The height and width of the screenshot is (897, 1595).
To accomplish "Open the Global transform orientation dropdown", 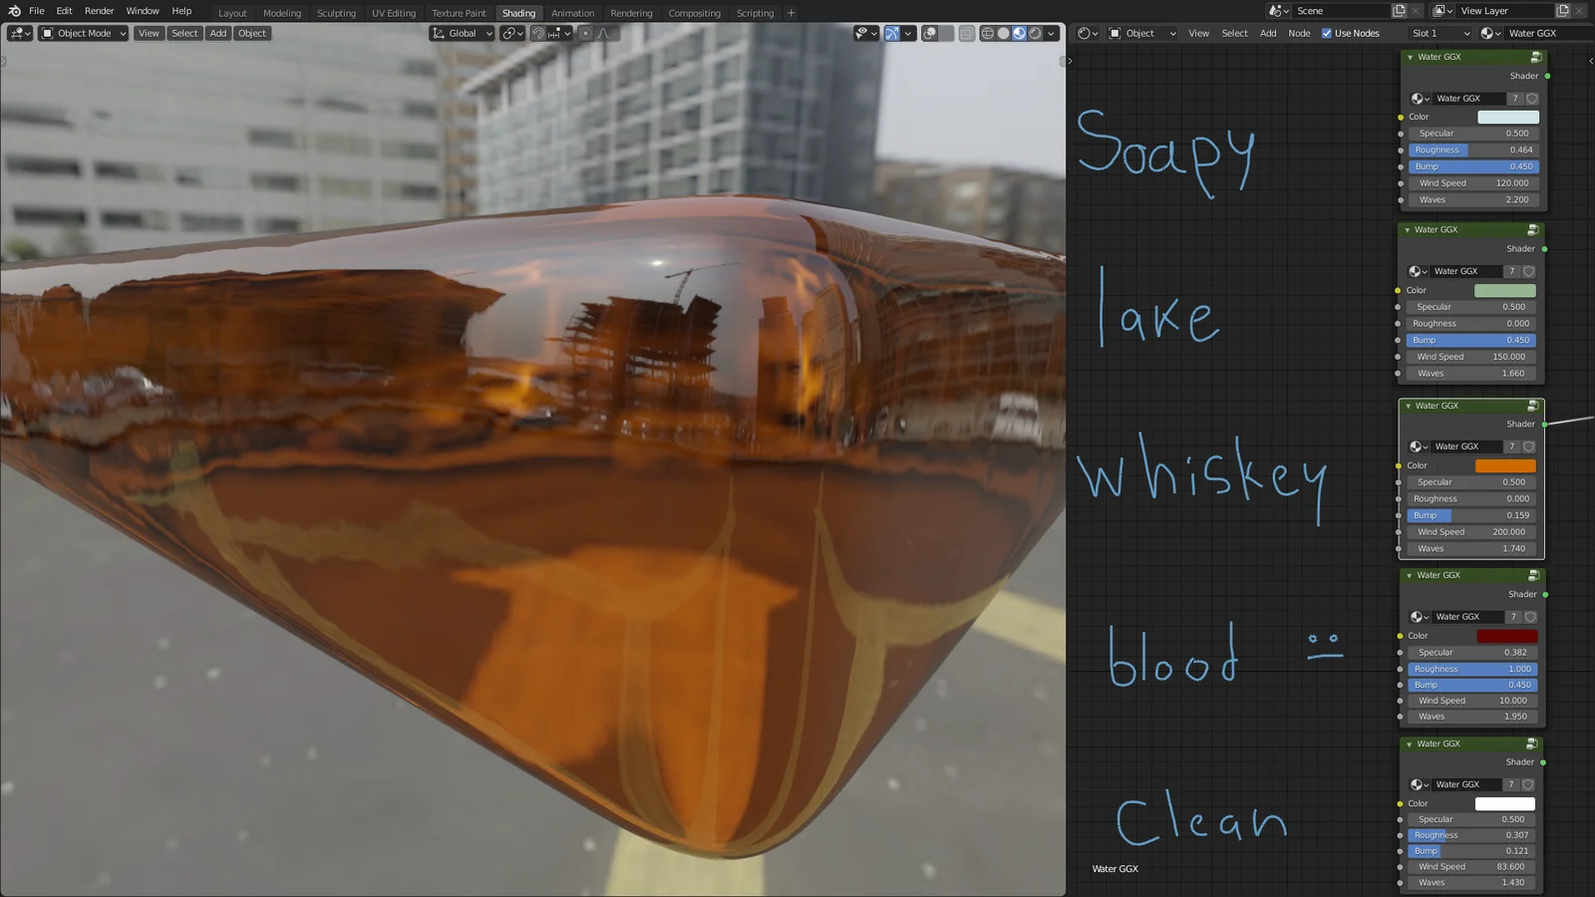I will (461, 33).
